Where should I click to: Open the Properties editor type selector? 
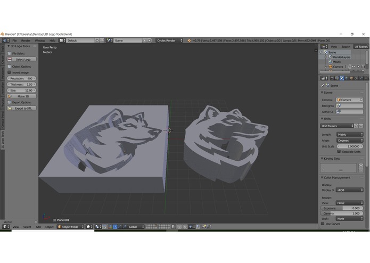click(x=324, y=78)
